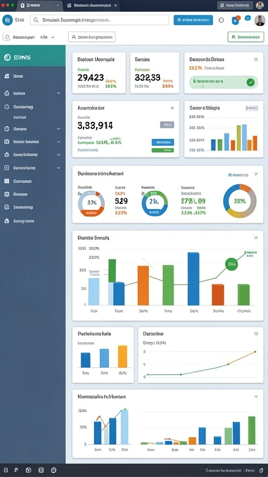Click the blue chat bubble icon in top bar
This screenshot has width=268, height=477.
point(248,18)
